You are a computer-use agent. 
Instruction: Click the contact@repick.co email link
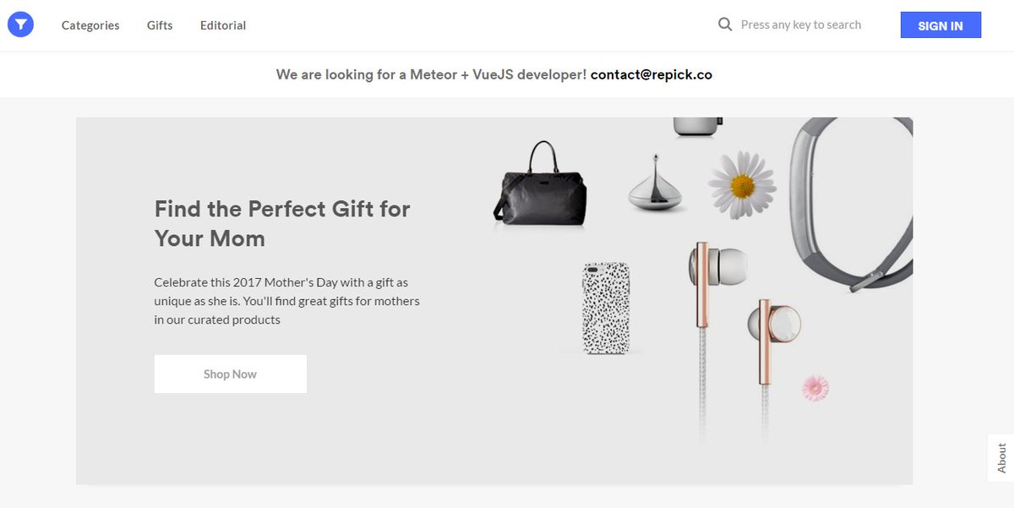click(651, 74)
